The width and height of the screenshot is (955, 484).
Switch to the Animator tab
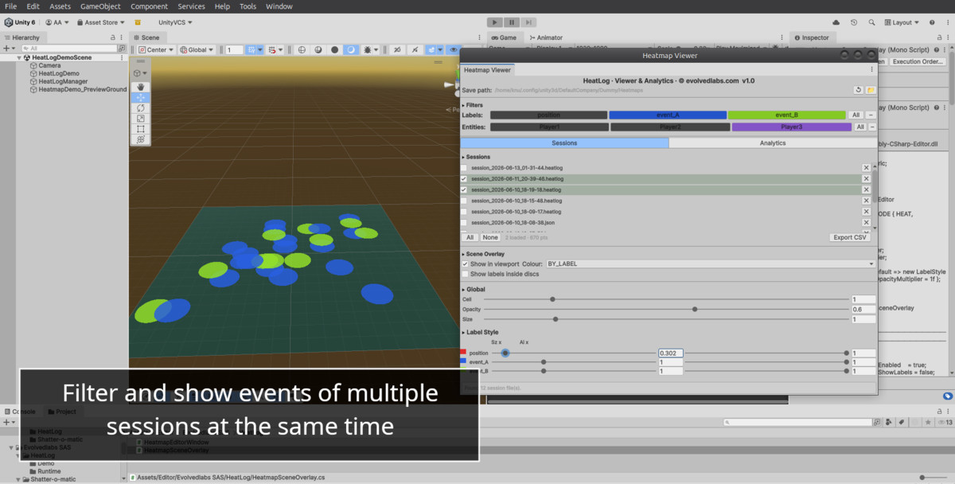coord(545,37)
